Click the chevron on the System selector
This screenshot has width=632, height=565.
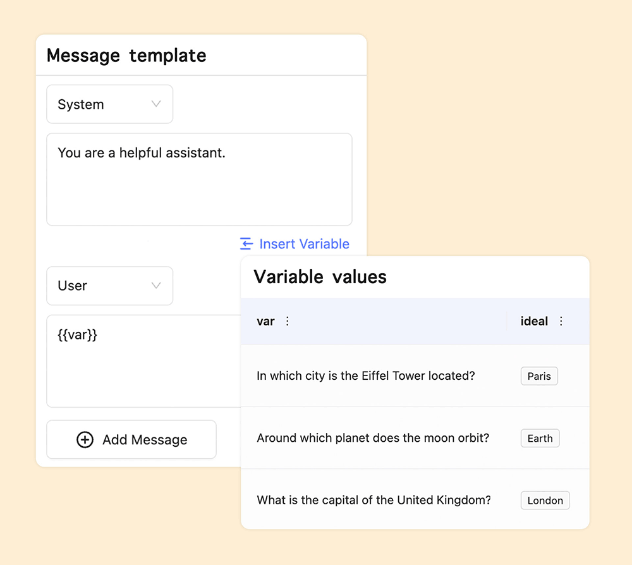pos(157,104)
